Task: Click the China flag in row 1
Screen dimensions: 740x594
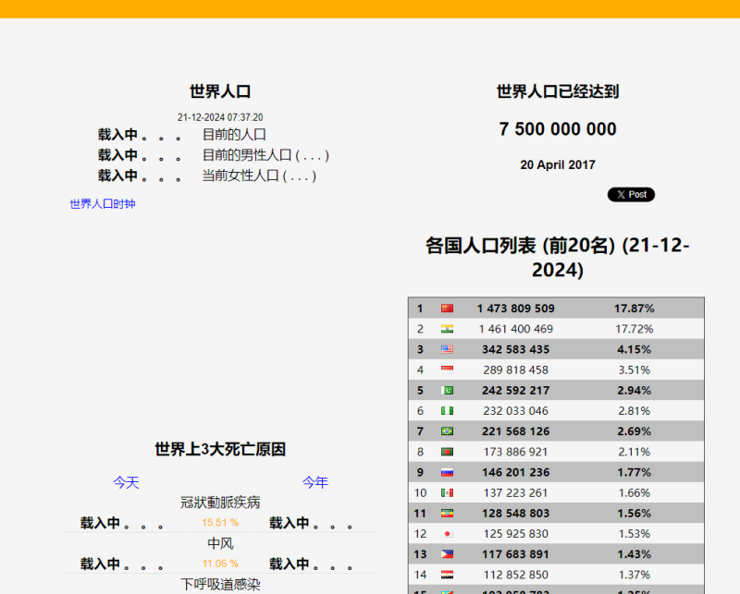Action: [x=448, y=309]
